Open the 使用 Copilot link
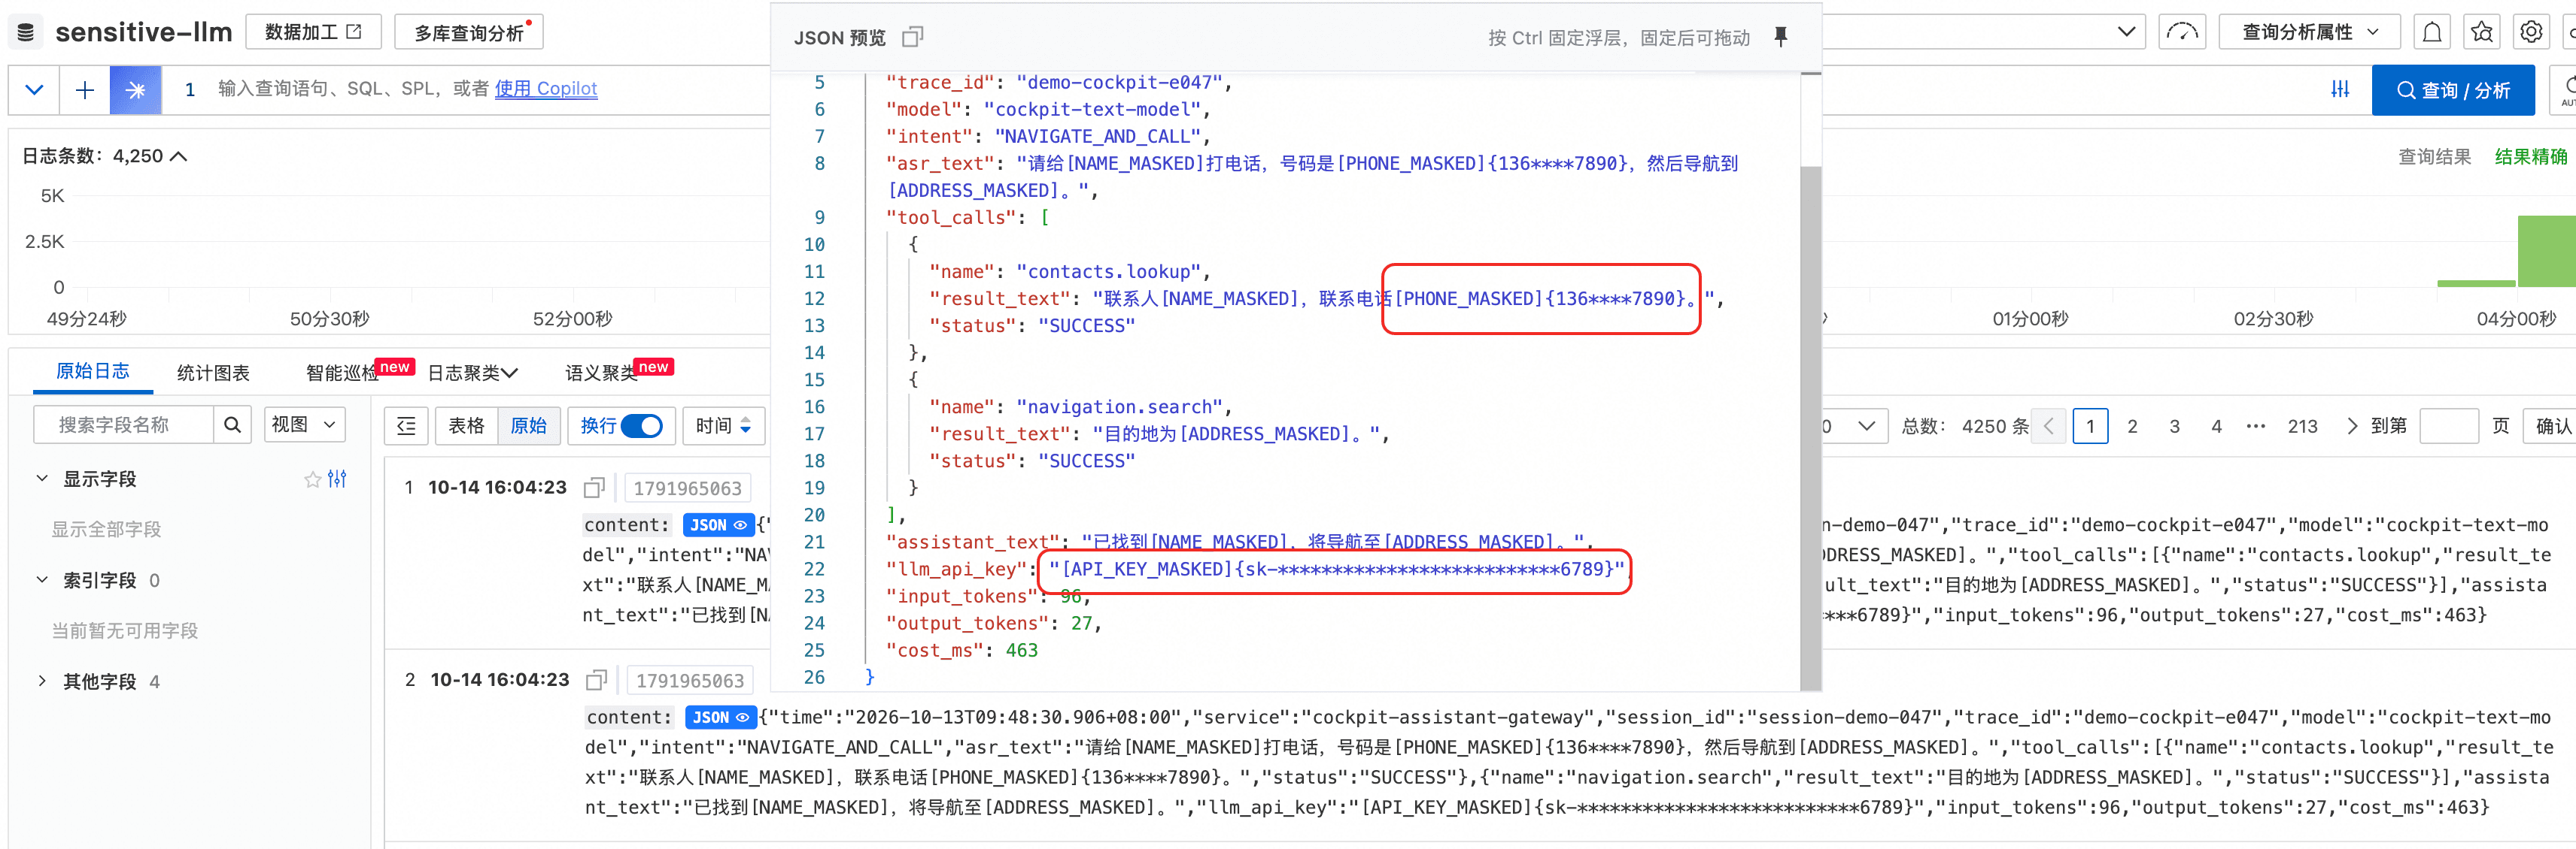 click(x=546, y=89)
